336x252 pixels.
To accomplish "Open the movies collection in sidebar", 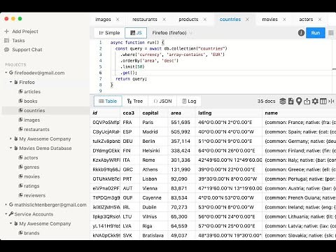I will click(32, 176).
